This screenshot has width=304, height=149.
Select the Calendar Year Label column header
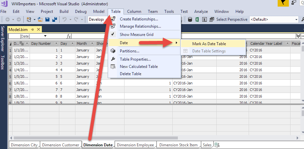coord(266,44)
